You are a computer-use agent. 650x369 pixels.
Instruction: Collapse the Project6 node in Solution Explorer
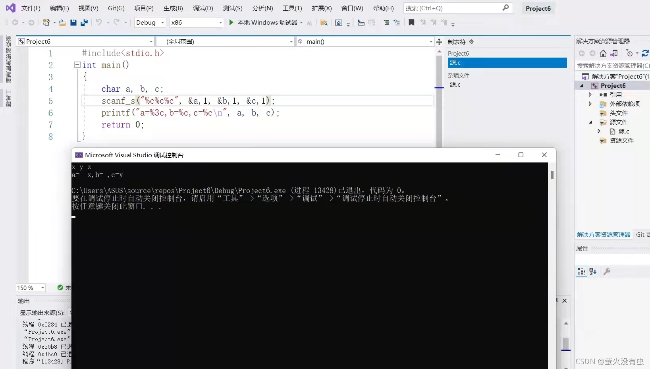click(x=582, y=86)
